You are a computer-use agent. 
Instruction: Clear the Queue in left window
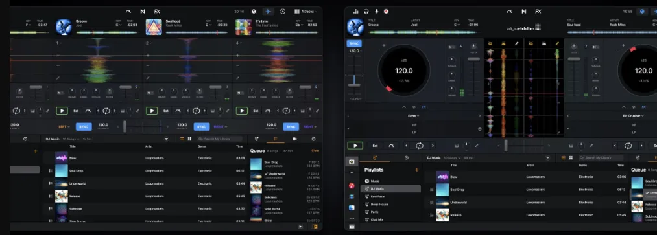click(315, 151)
